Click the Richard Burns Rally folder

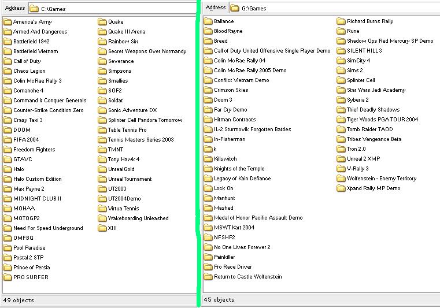coord(365,21)
